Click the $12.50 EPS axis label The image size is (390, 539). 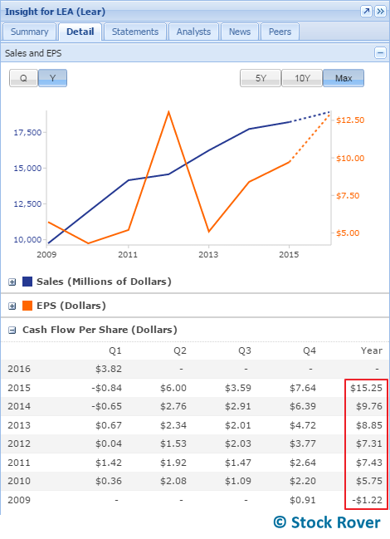tap(350, 120)
